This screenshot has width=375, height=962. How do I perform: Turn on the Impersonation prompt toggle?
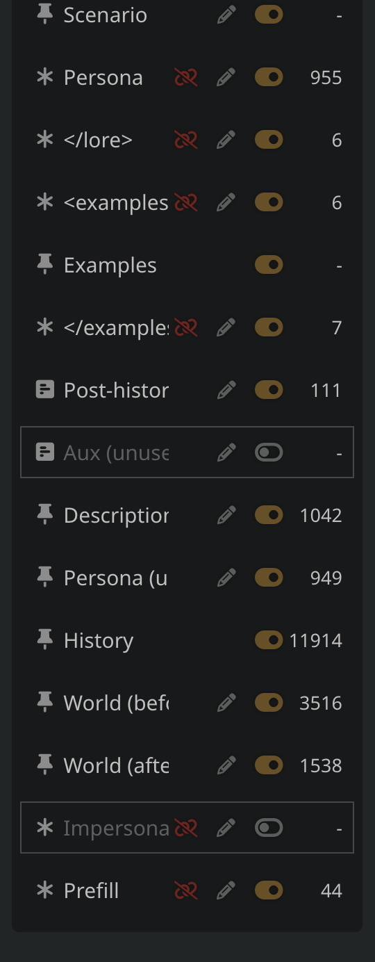[x=269, y=828]
